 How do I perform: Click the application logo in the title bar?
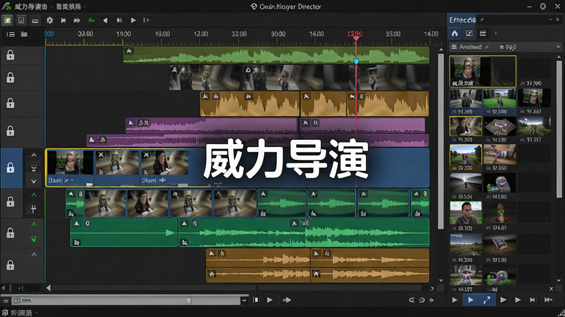(x=6, y=7)
